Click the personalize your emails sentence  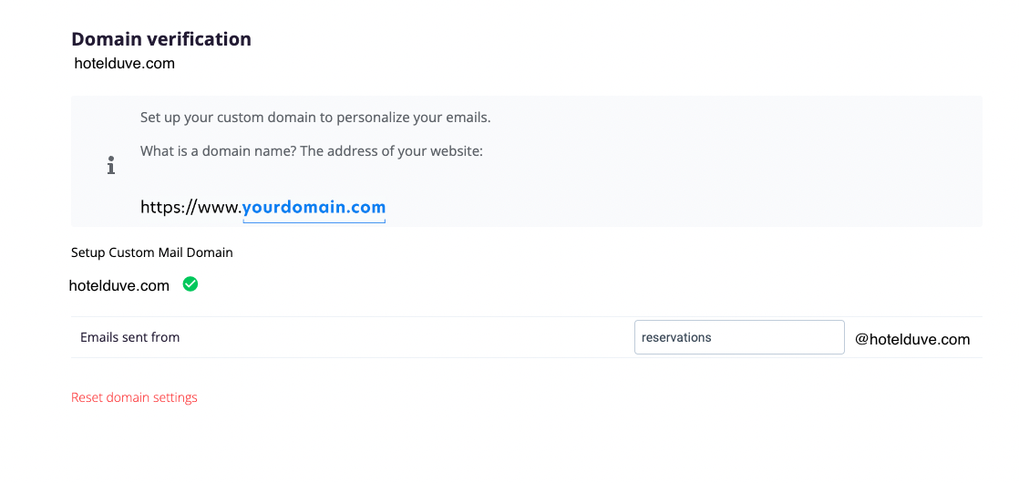[315, 118]
